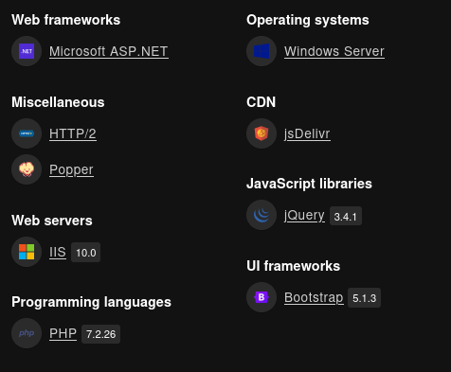451x372 pixels.
Task: Click the jQuery logo icon
Action: point(262,215)
